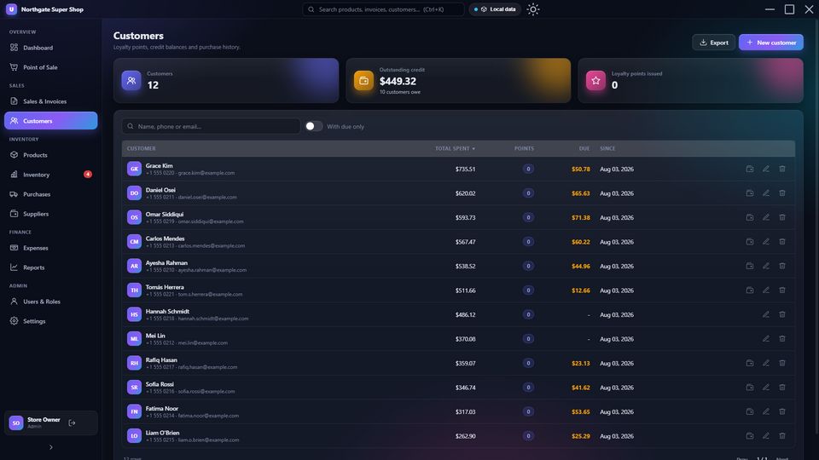Click the Loyalty points issued card

[x=690, y=80]
